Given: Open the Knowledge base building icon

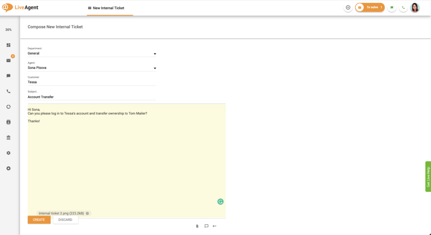Looking at the screenshot, I should click(8, 137).
